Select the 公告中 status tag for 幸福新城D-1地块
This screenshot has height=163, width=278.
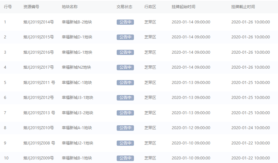[125, 37]
